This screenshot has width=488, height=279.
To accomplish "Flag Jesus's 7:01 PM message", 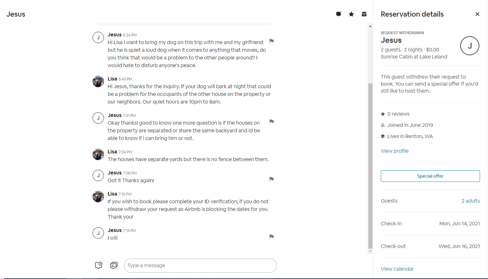I will point(272,121).
